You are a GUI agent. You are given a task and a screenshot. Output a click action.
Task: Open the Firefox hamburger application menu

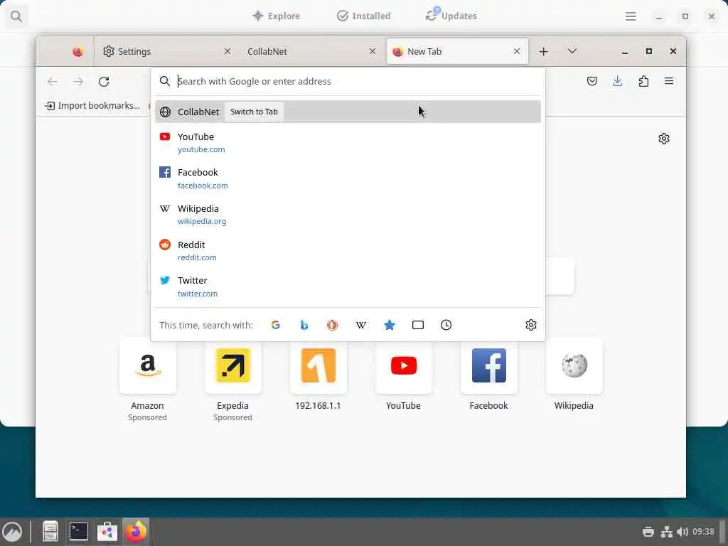coord(669,81)
